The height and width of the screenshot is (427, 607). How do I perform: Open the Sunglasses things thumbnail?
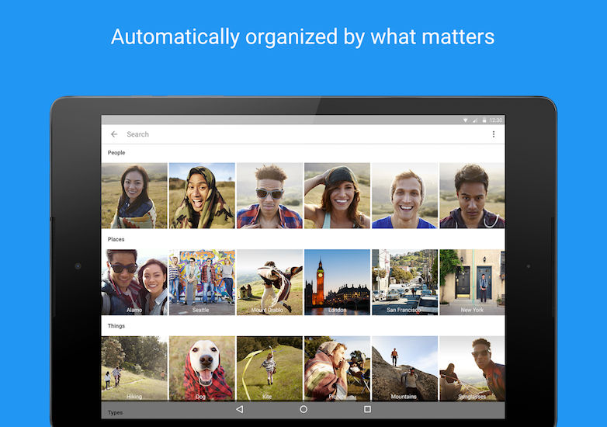tap(472, 368)
